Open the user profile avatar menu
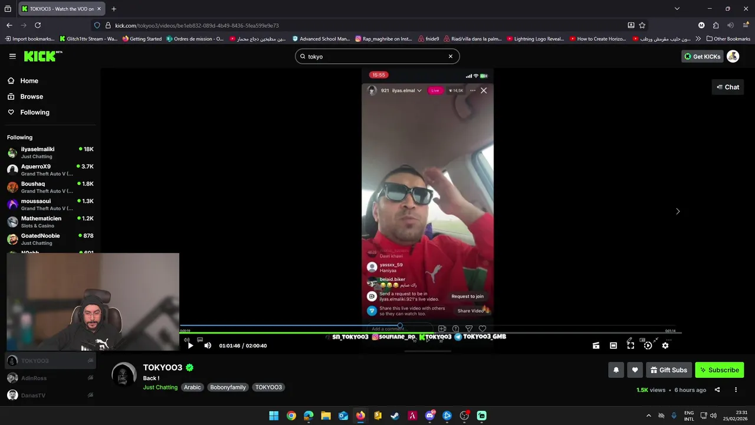The height and width of the screenshot is (425, 755). coord(733,56)
